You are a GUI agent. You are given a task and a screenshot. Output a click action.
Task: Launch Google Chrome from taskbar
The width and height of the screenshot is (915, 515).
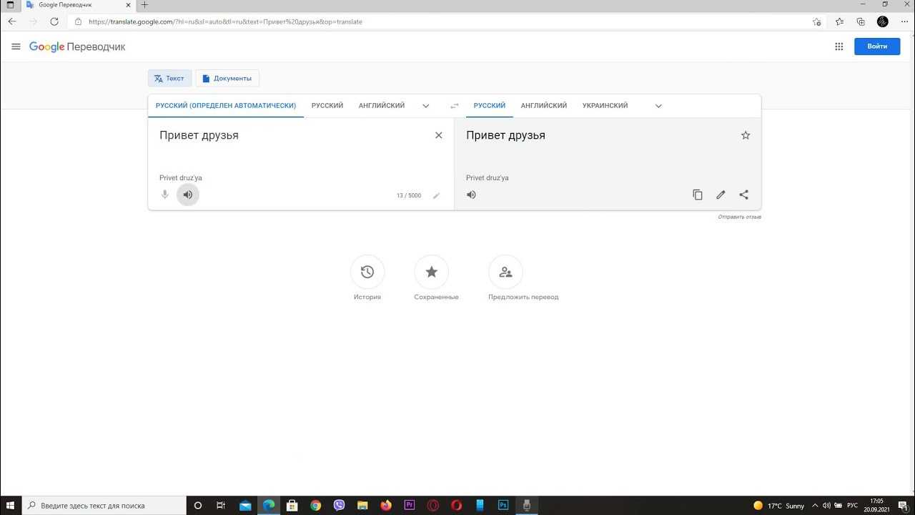(316, 505)
